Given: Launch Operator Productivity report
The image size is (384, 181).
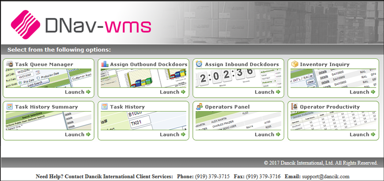Looking at the screenshot, I should (362, 135).
